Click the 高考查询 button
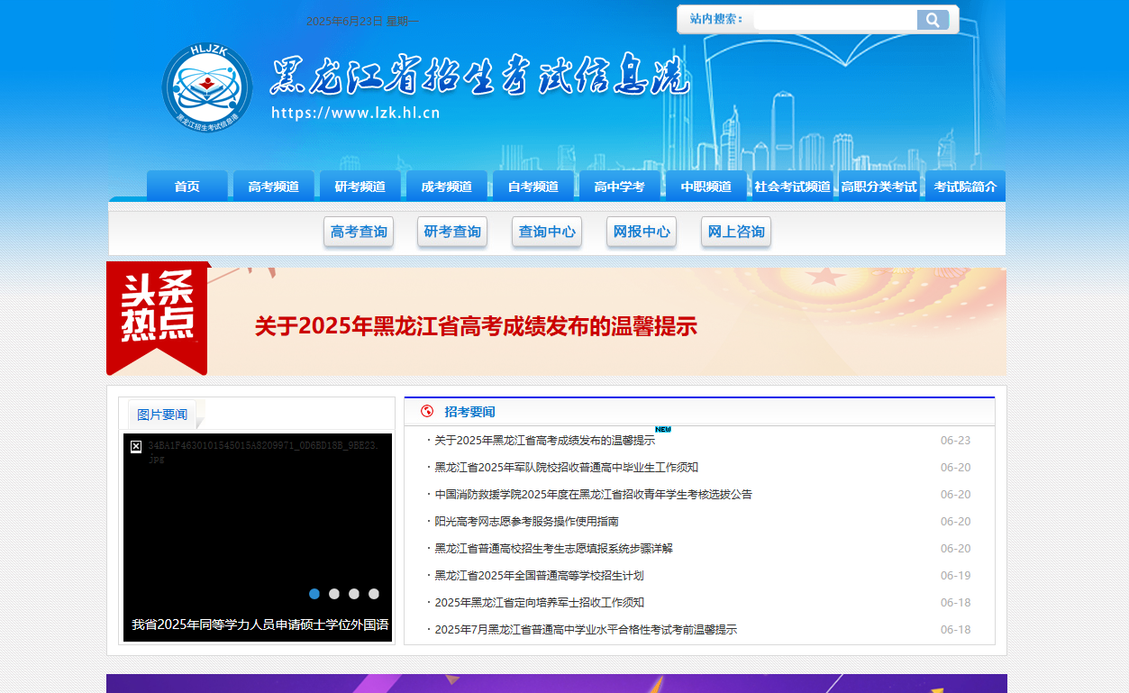This screenshot has width=1129, height=693. 359,232
